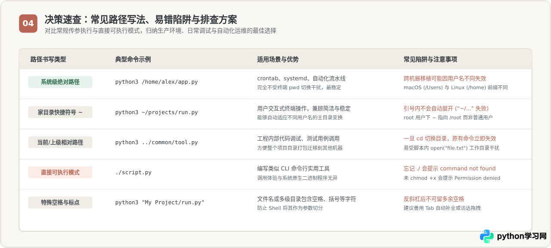The height and width of the screenshot is (248, 551).
Task: Click the 04 slide number badge
Action: click(x=28, y=23)
